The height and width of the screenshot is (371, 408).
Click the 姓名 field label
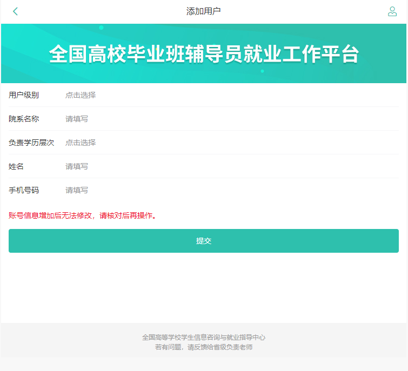(16, 166)
